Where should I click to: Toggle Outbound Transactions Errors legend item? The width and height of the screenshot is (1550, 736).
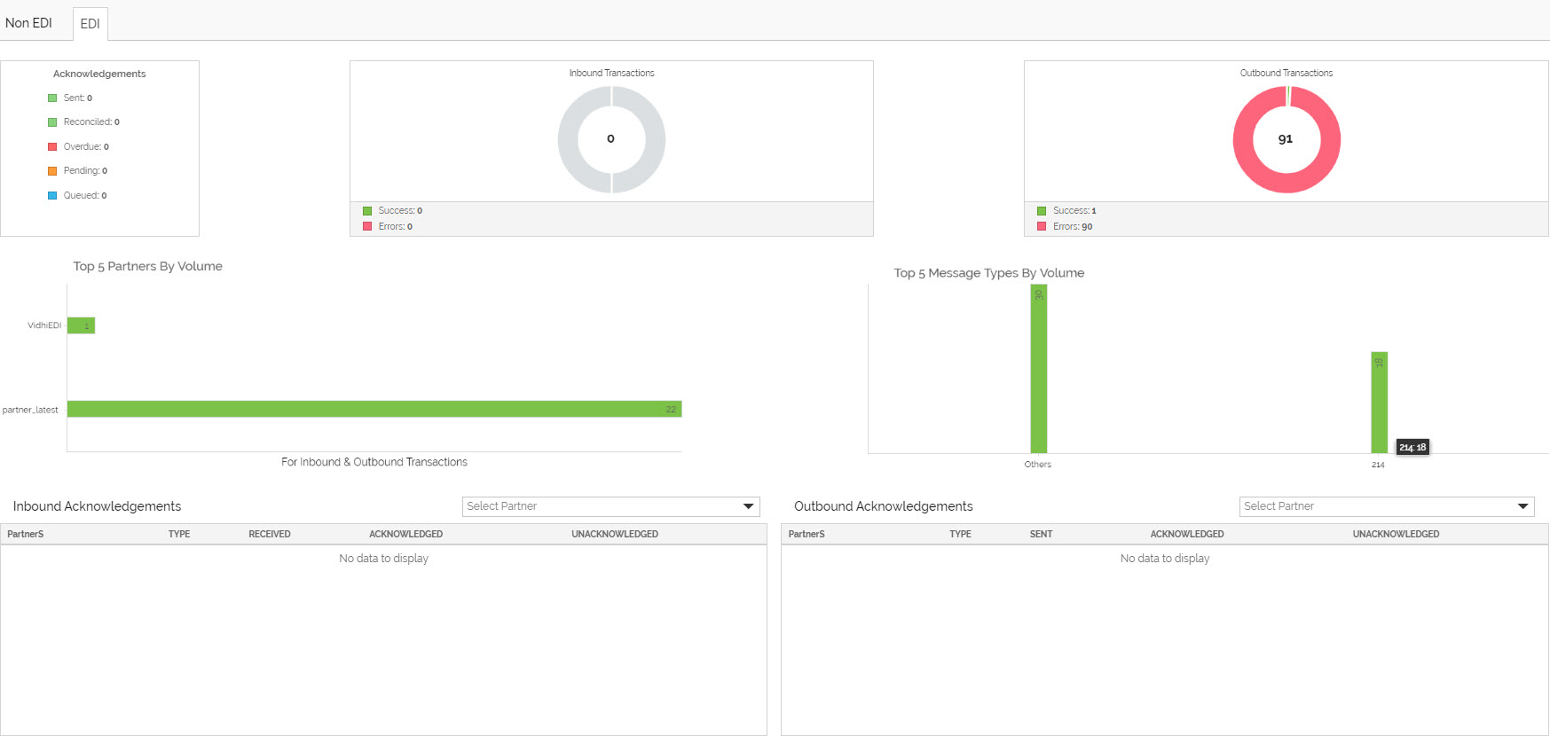(1065, 227)
